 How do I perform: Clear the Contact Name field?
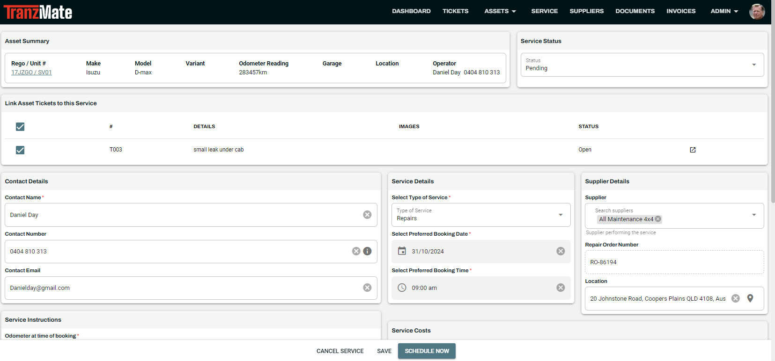[367, 215]
